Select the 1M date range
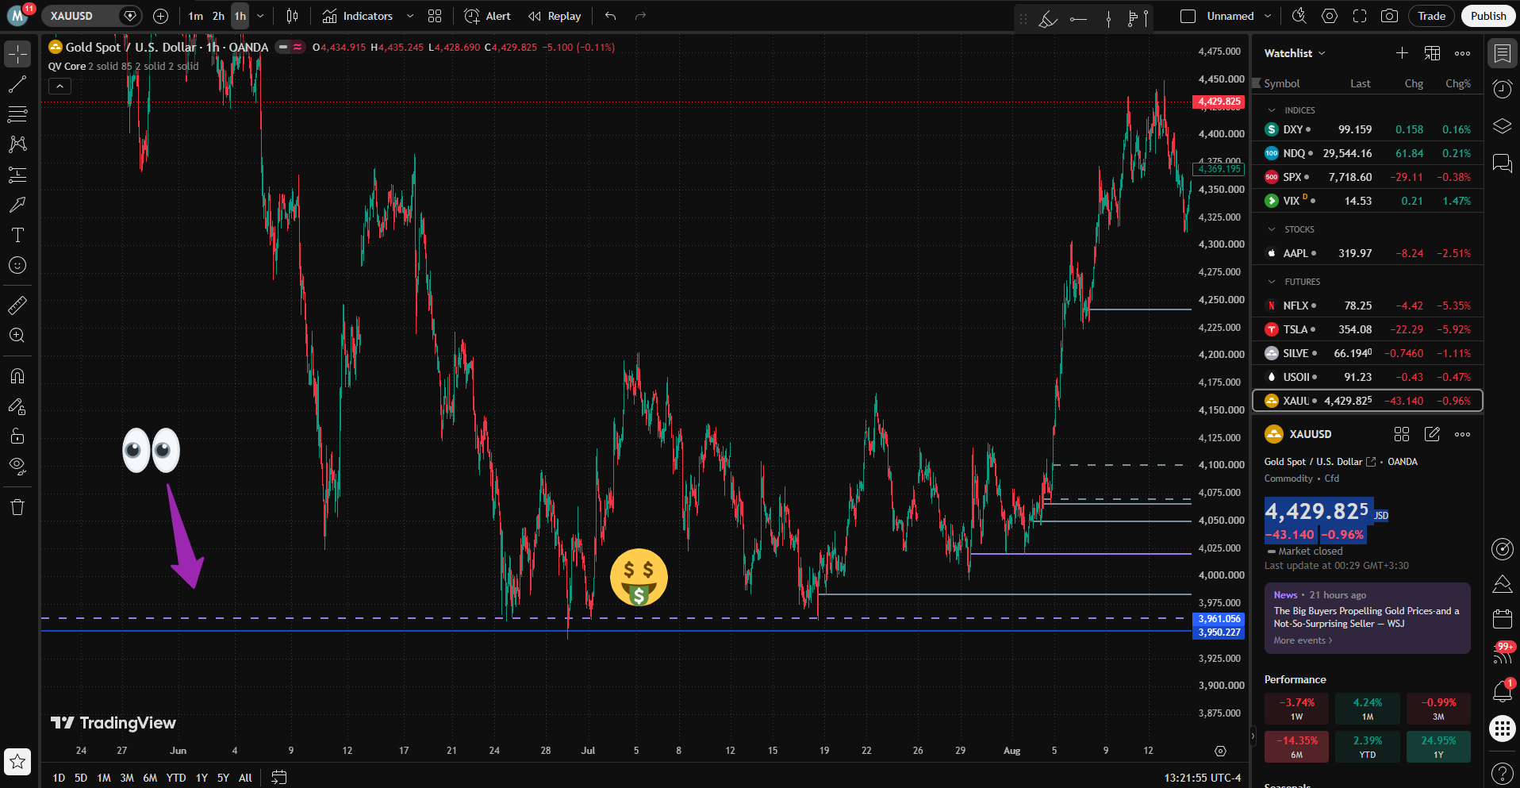Viewport: 1520px width, 788px height. [104, 778]
